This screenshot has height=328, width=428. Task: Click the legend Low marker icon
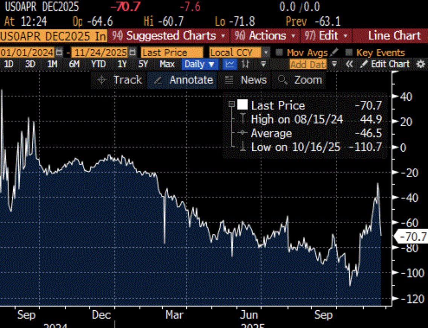point(242,147)
